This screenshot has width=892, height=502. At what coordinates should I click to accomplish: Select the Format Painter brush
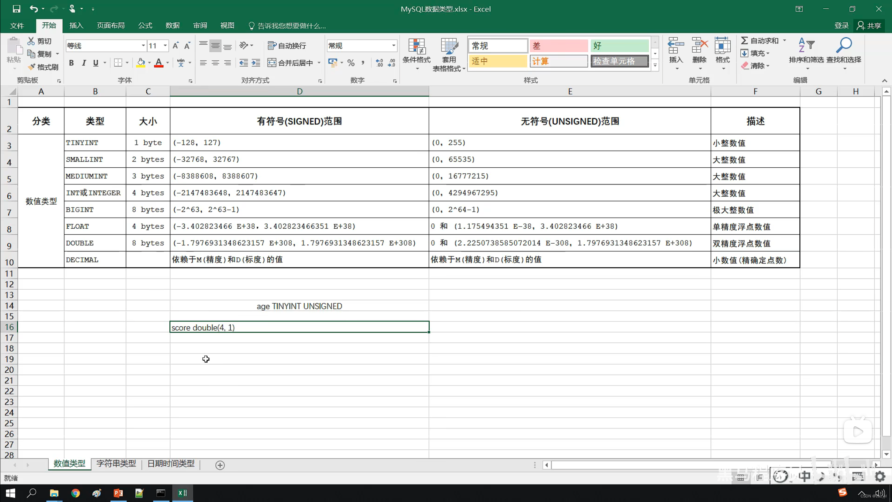pos(43,67)
